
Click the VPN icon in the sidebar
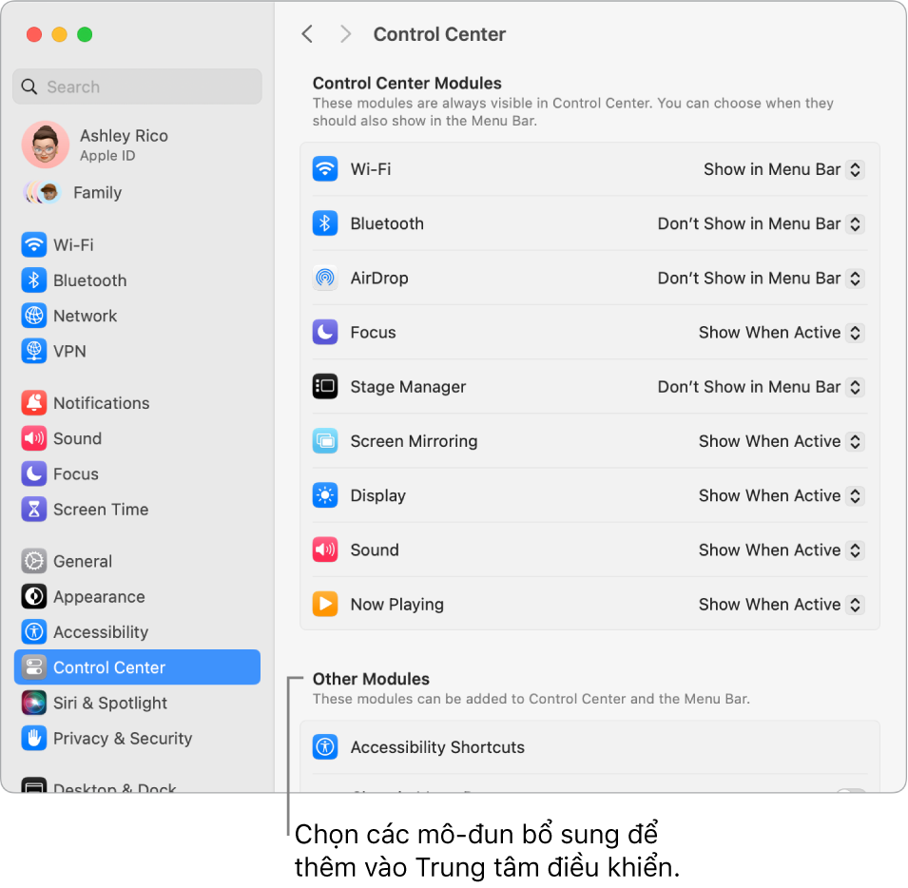coord(34,351)
